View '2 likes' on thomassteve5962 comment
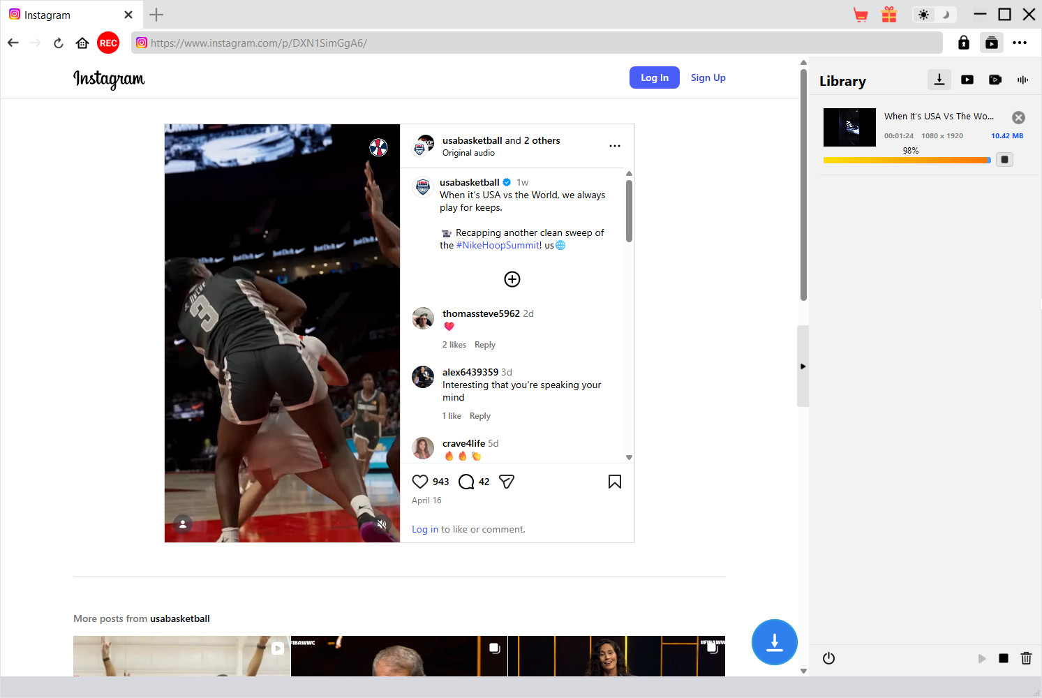 click(x=454, y=345)
